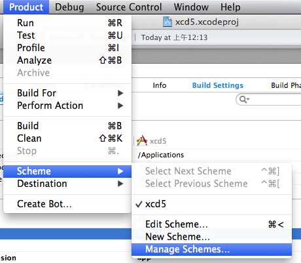This screenshot has width=301, height=263.
Task: Switch to the Build Settings tab
Action: (x=217, y=85)
